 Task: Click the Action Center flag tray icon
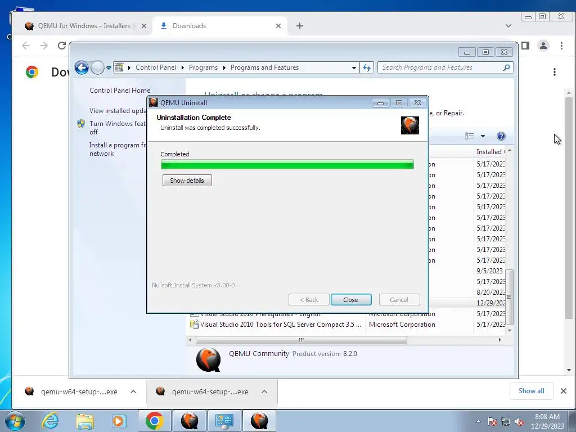[492, 421]
